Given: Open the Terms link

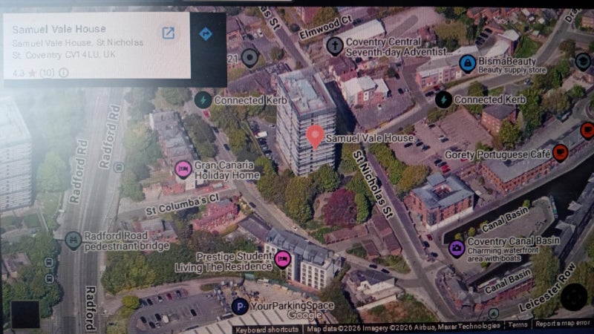Looking at the screenshot, I should pyautogui.click(x=518, y=325).
